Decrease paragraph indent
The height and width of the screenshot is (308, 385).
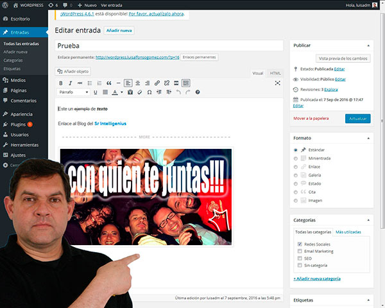click(159, 92)
